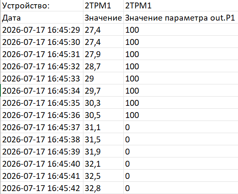Select the second 2TPM1 device cell
The height and width of the screenshot is (194, 238).
[x=181, y=6]
